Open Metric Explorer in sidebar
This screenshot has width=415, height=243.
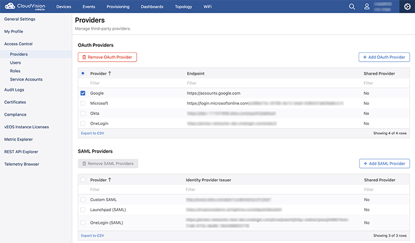click(x=18, y=139)
